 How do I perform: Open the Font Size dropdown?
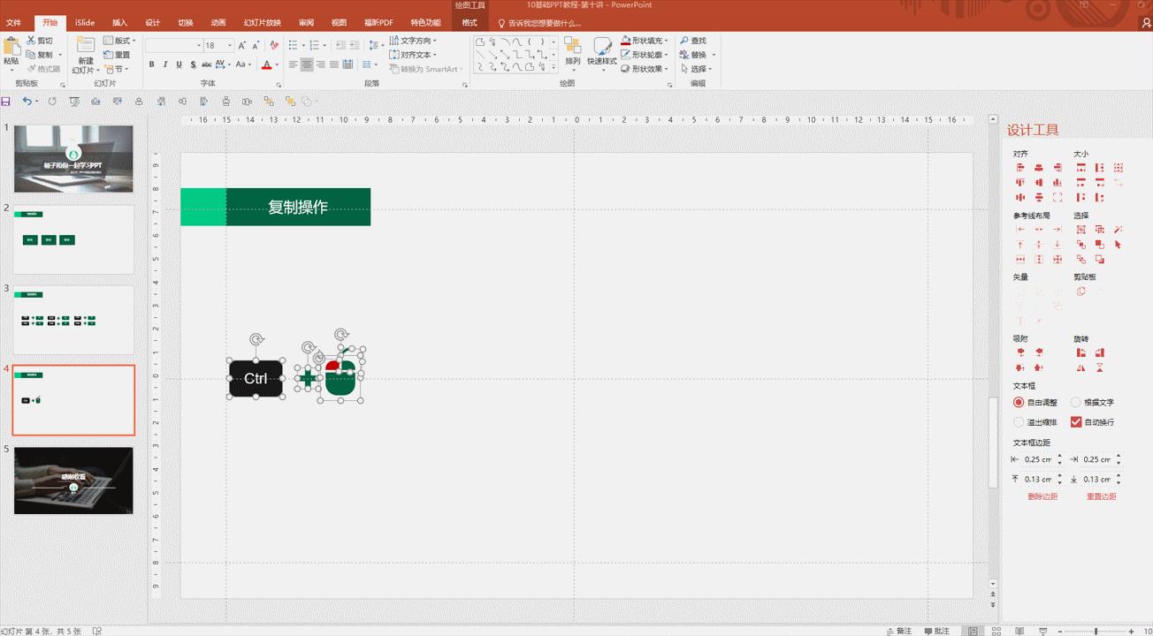[229, 45]
